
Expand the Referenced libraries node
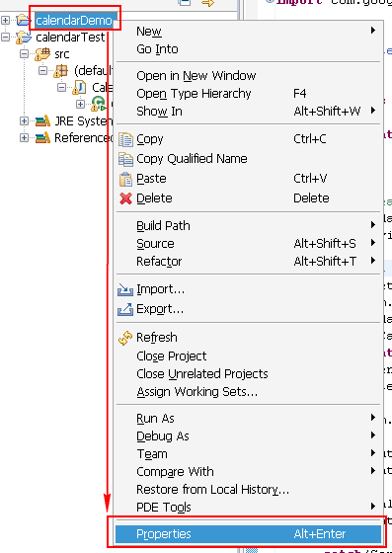tap(24, 138)
